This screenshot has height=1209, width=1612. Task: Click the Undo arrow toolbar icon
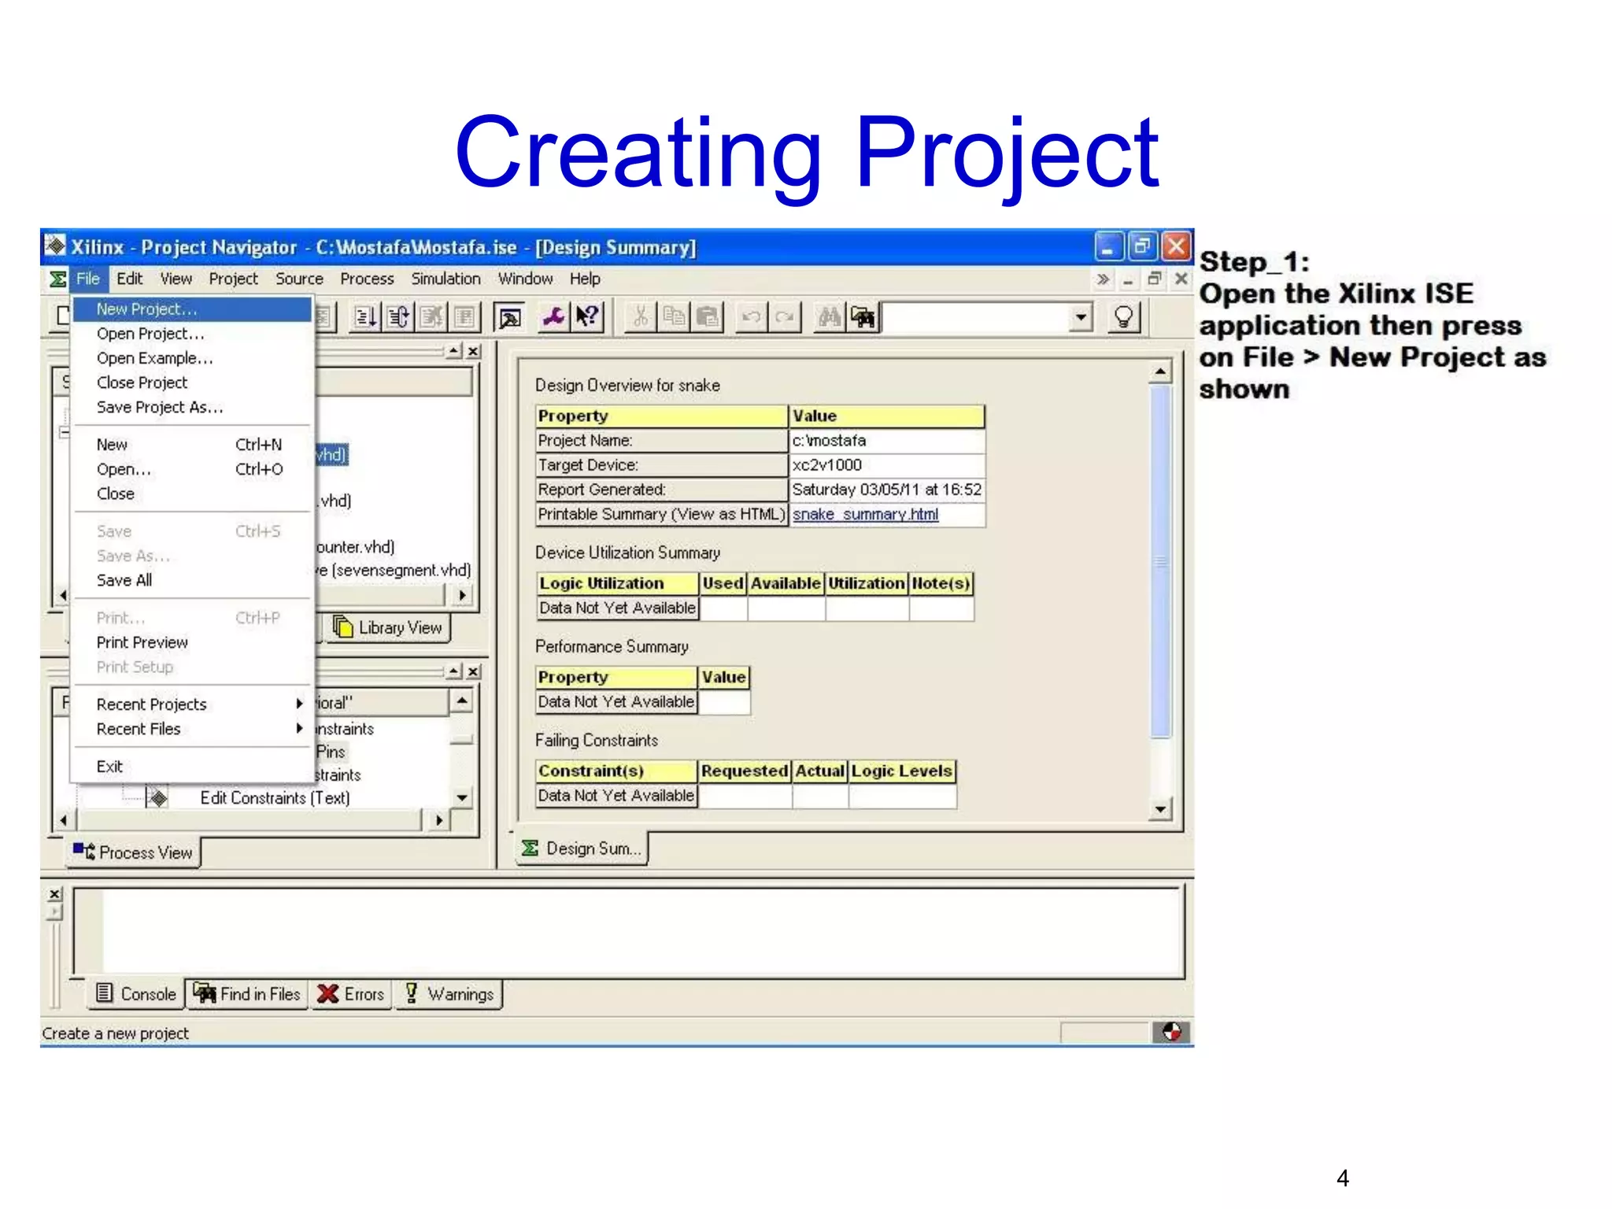[x=752, y=317]
